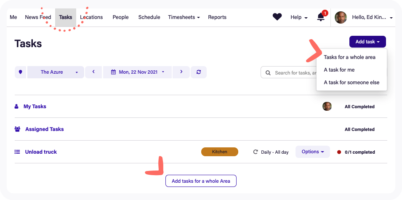Expand Options dropdown for Unload truck
Image resolution: width=402 pixels, height=200 pixels.
(312, 152)
